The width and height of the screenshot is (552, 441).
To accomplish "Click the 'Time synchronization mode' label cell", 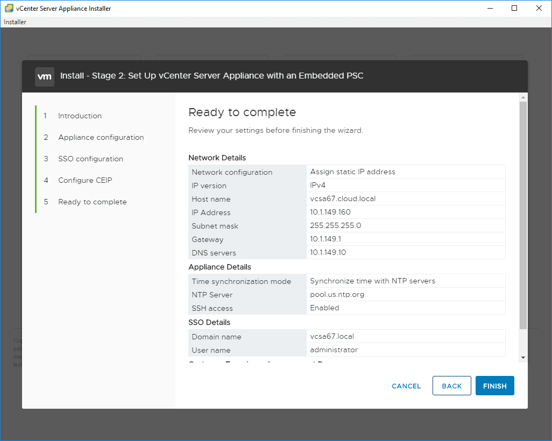I will [x=247, y=281].
